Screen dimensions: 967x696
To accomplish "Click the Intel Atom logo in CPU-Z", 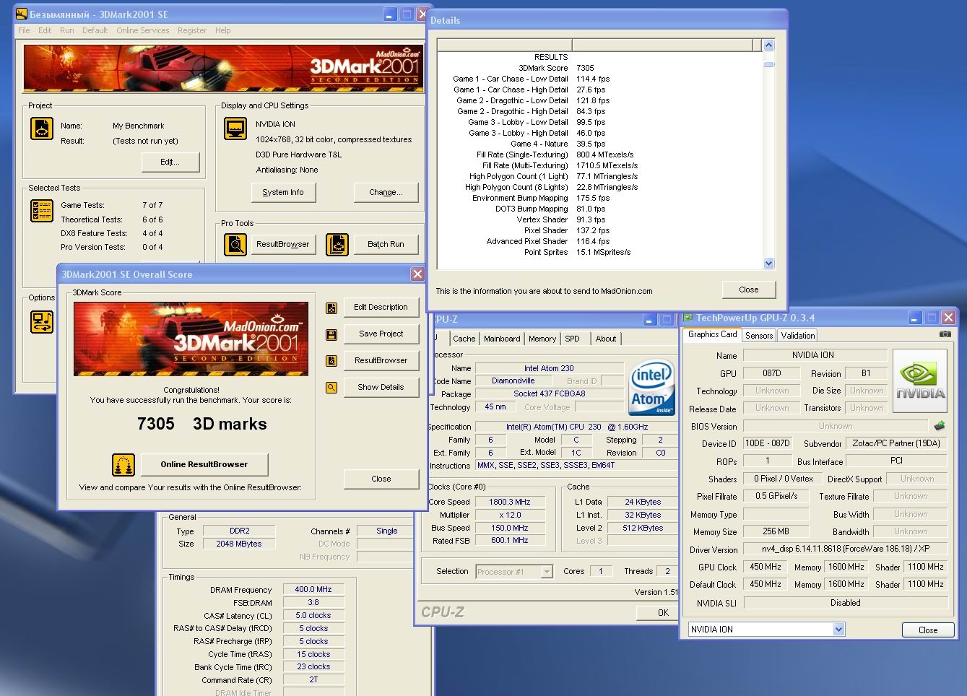I will pyautogui.click(x=651, y=388).
